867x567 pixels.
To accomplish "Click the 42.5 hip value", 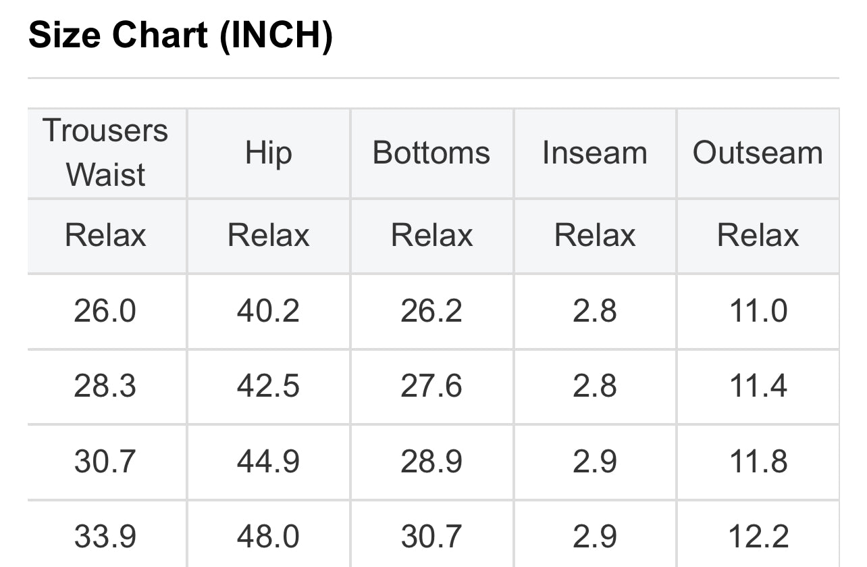I will pyautogui.click(x=268, y=386).
